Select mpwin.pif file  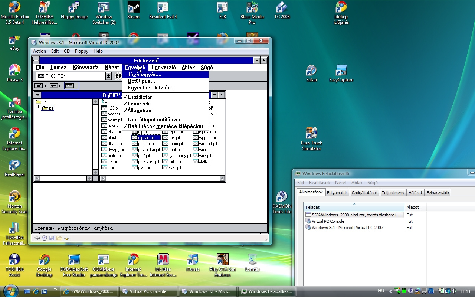click(x=146, y=138)
